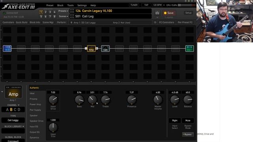The width and height of the screenshot is (253, 142).
Task: Expand arrow below camera icon
Action: click(x=157, y=17)
